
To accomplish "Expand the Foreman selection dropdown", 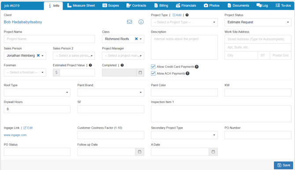I will pos(25,73).
